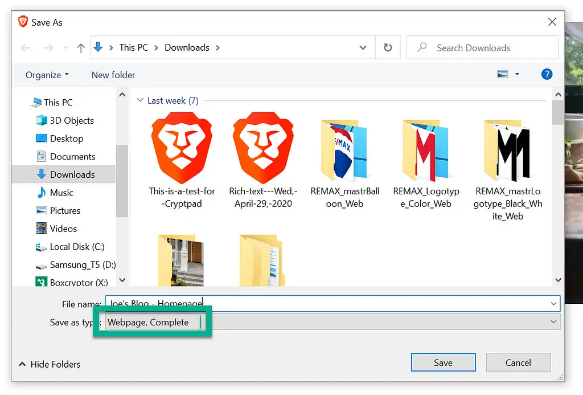Click the Cancel button
The height and width of the screenshot is (395, 583).
[518, 362]
